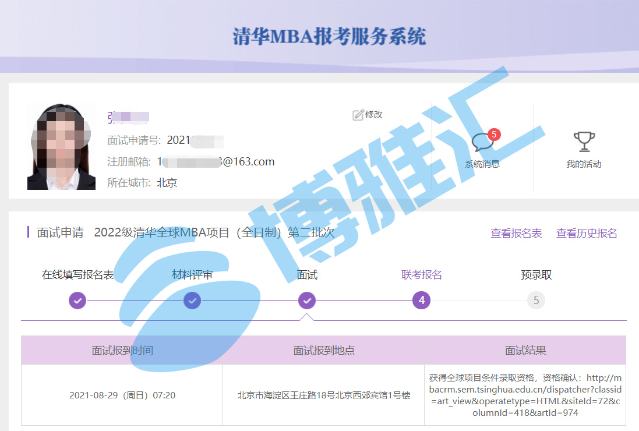Click the 面试 step label
Viewport: 639px width, 431px height.
[x=307, y=275]
